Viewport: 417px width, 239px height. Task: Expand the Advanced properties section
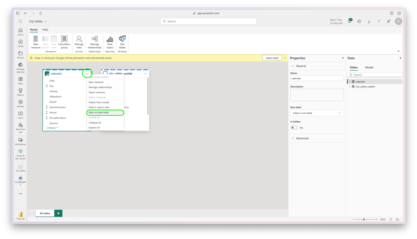click(x=293, y=138)
